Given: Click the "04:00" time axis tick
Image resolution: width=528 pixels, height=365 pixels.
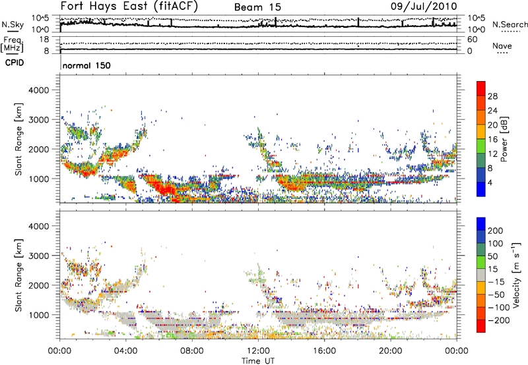Looking at the screenshot, I should point(125,351).
